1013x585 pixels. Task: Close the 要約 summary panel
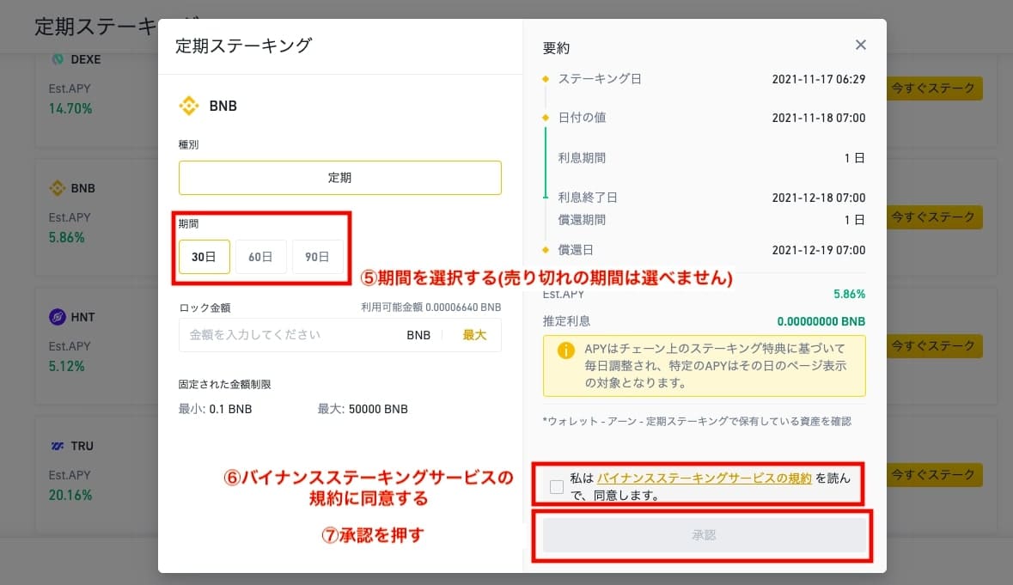point(860,45)
